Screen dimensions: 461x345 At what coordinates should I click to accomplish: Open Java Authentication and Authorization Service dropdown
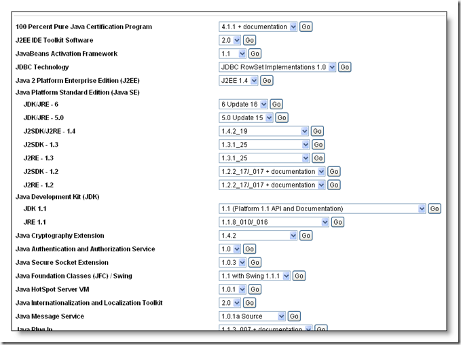229,249
